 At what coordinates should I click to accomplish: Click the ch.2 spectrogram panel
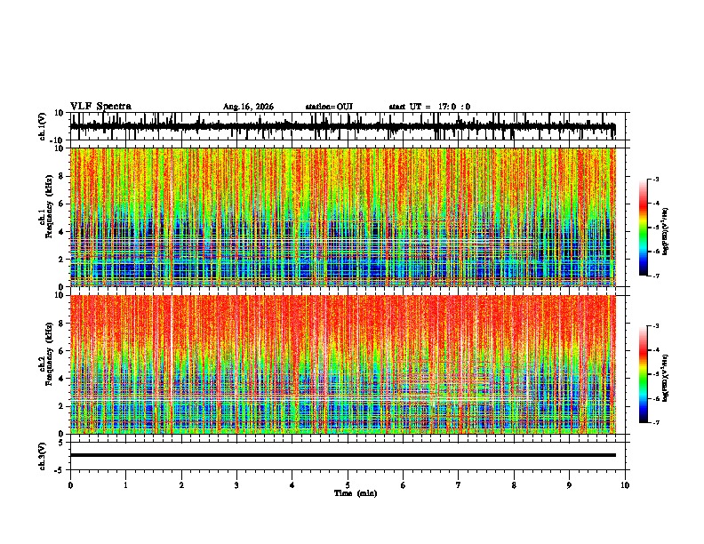coord(343,364)
